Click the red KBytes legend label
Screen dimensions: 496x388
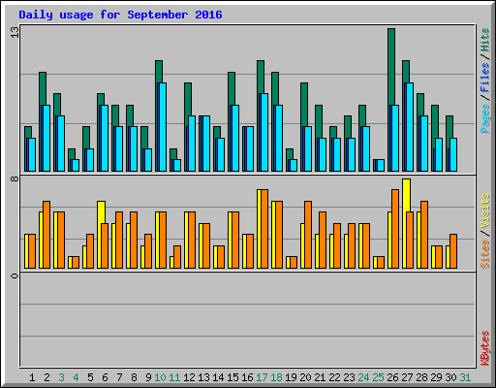coord(485,348)
